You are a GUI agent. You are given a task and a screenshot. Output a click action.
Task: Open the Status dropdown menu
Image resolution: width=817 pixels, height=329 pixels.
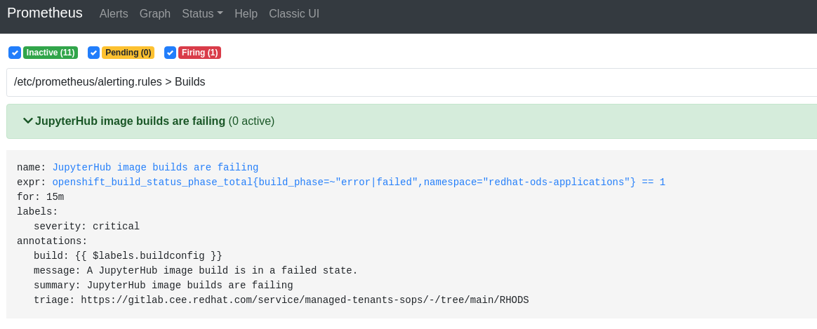click(202, 14)
